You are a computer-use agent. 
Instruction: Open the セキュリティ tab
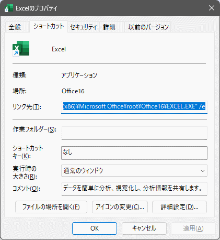tap(84, 27)
